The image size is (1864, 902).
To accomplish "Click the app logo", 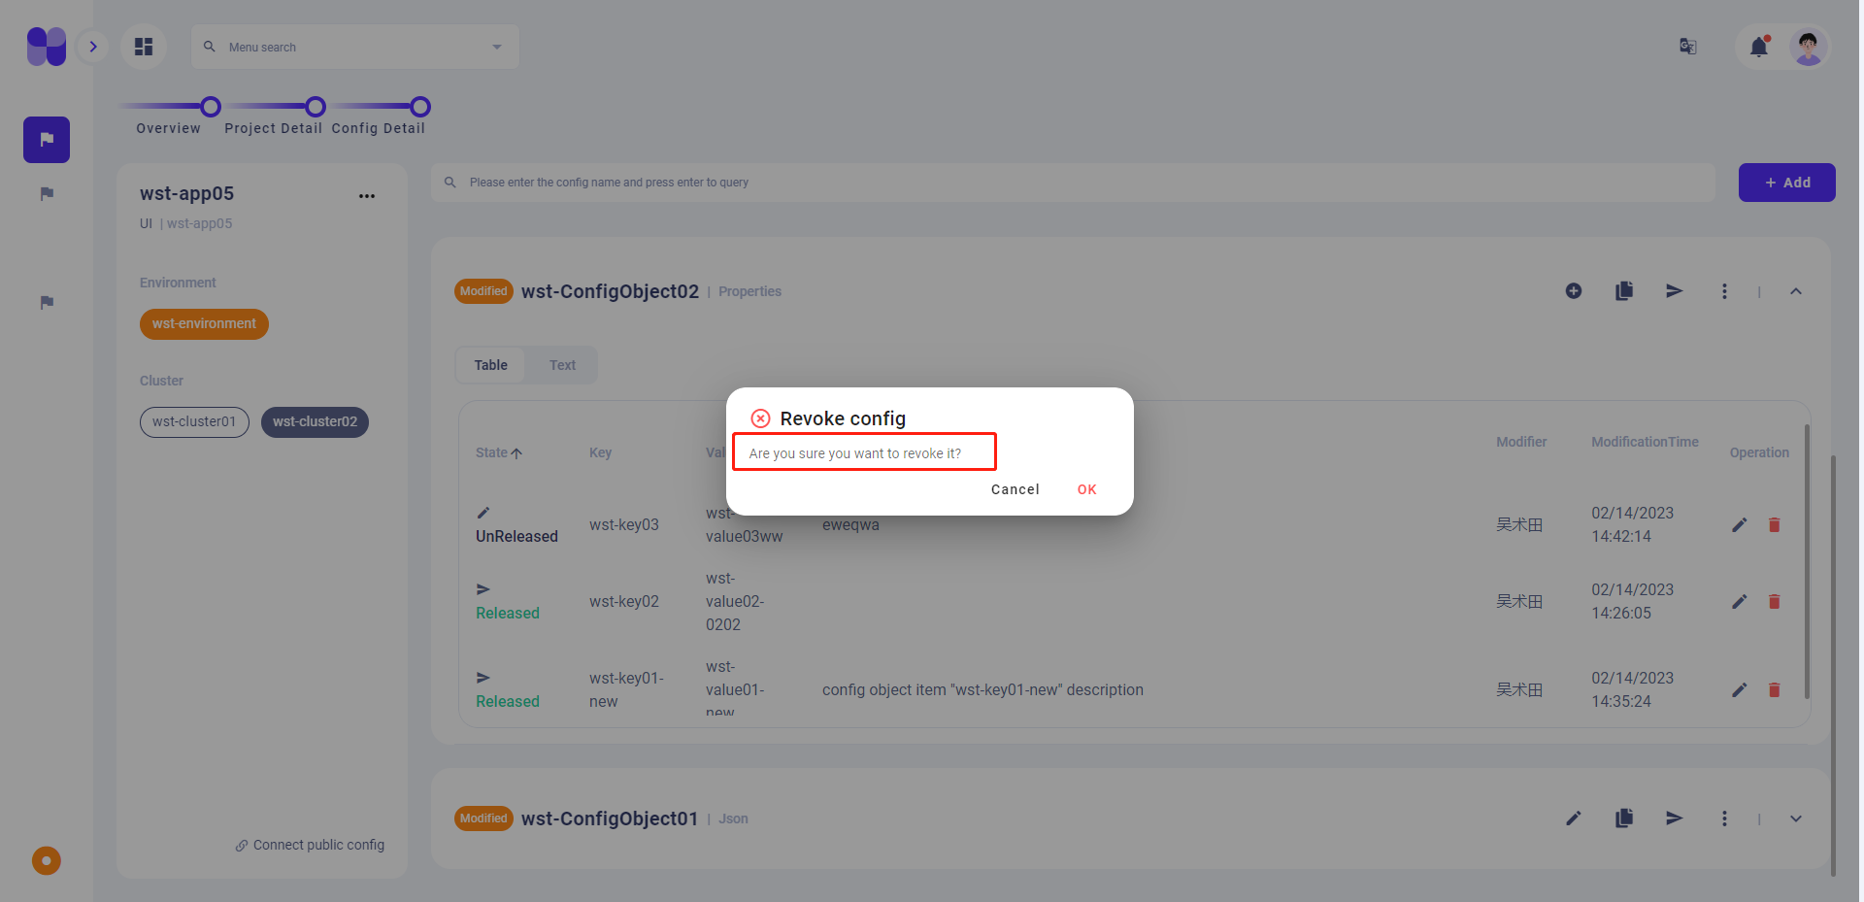I will tap(46, 47).
